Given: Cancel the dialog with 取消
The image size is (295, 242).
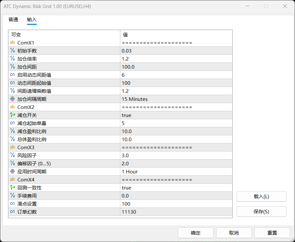Looking at the screenshot, I should click(x=234, y=233).
